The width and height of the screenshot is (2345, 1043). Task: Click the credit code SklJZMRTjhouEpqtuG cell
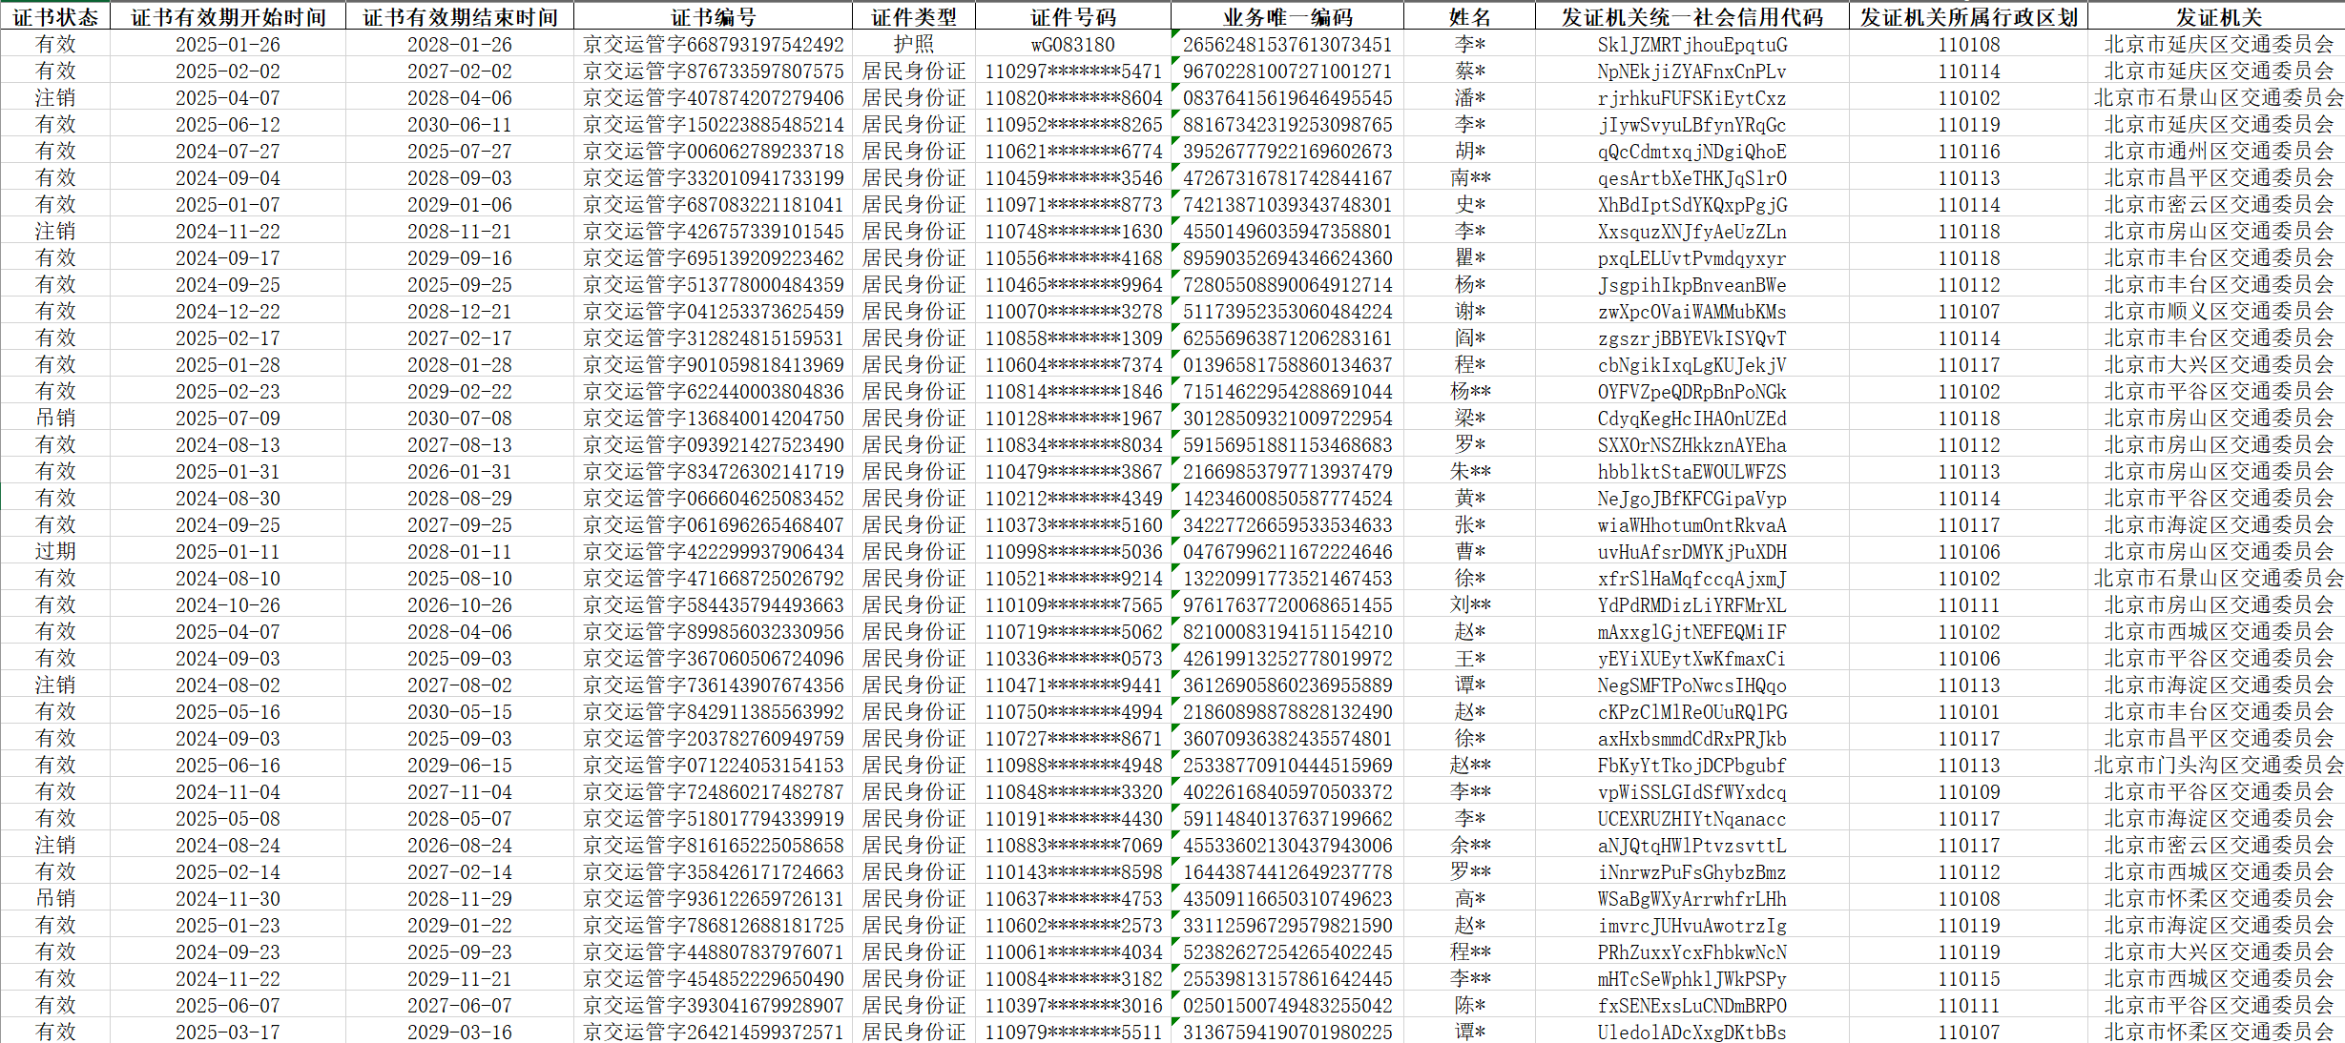pyautogui.click(x=1691, y=45)
